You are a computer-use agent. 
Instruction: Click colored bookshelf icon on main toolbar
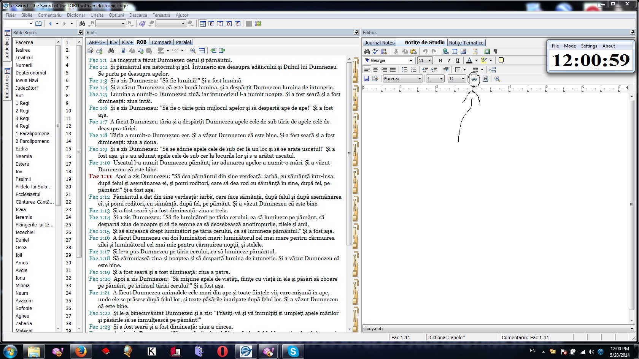click(x=258, y=24)
